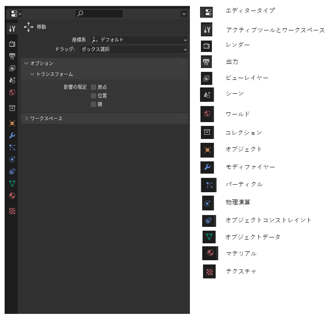Viewport: 332px width, 316px height.
Task: Select the Active Tool and Workspace tab in the Properties tab column
Action: pyautogui.click(x=12, y=29)
